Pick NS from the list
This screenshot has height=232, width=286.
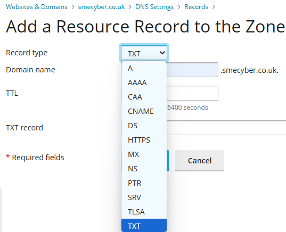point(144,169)
